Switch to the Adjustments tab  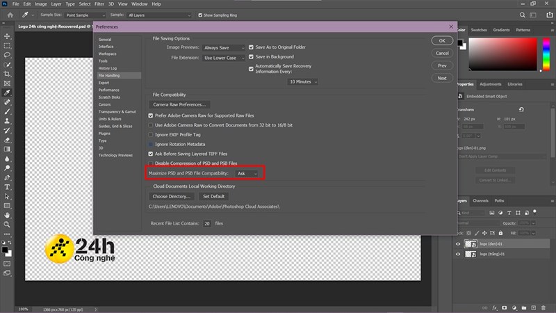(x=491, y=84)
